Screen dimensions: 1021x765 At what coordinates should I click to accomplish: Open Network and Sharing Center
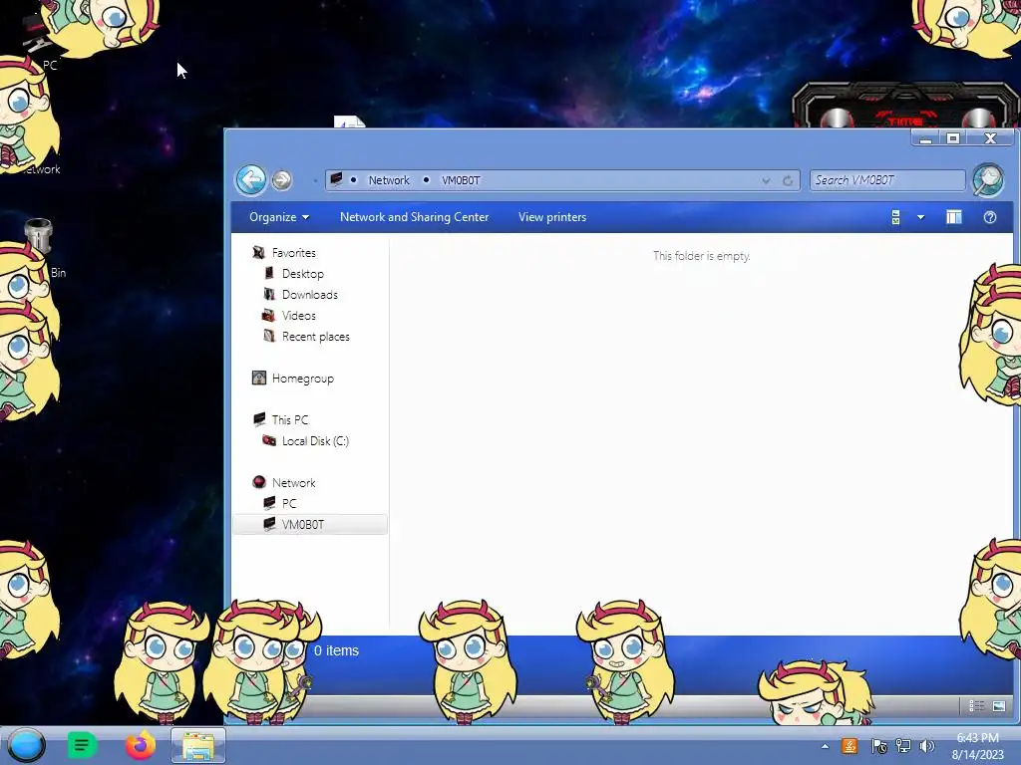(414, 217)
